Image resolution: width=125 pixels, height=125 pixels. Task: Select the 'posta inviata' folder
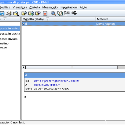coord(9,39)
